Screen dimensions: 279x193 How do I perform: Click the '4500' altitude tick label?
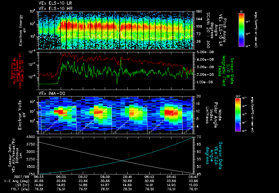[31, 137]
